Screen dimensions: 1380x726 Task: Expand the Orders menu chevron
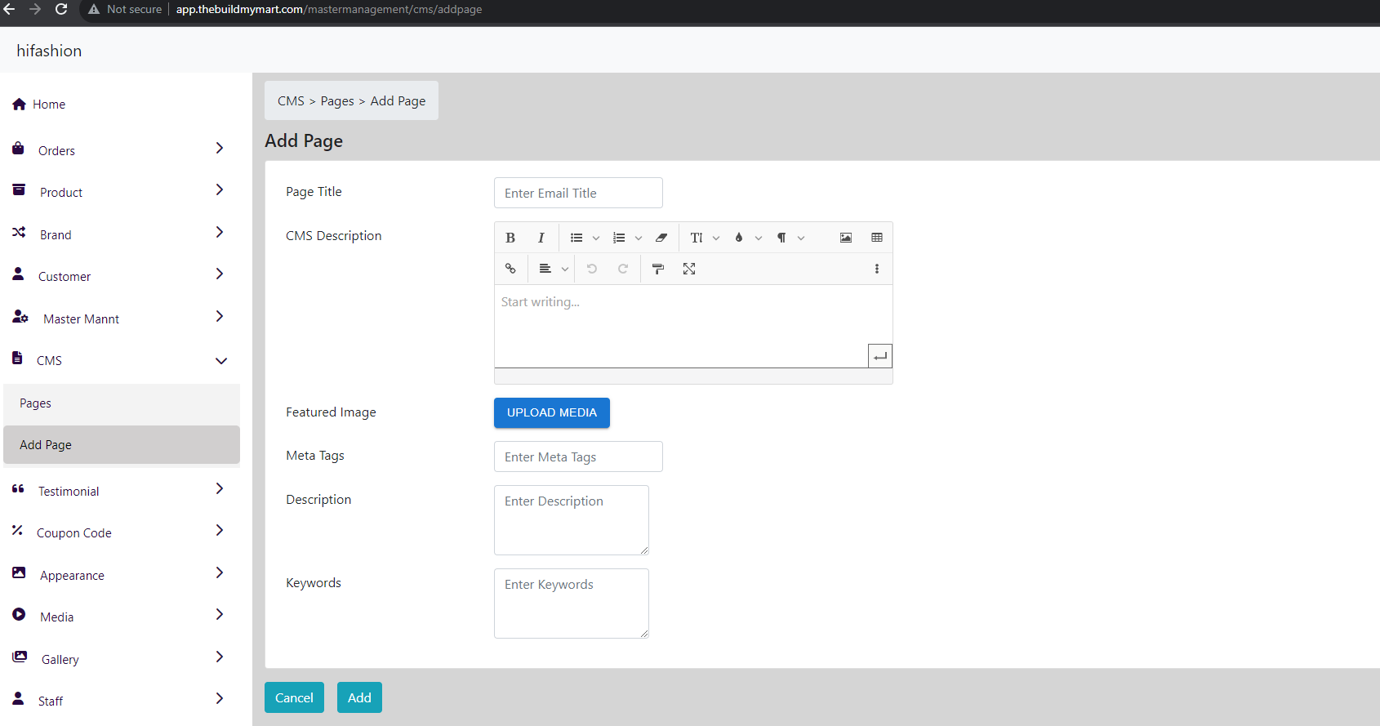[220, 148]
